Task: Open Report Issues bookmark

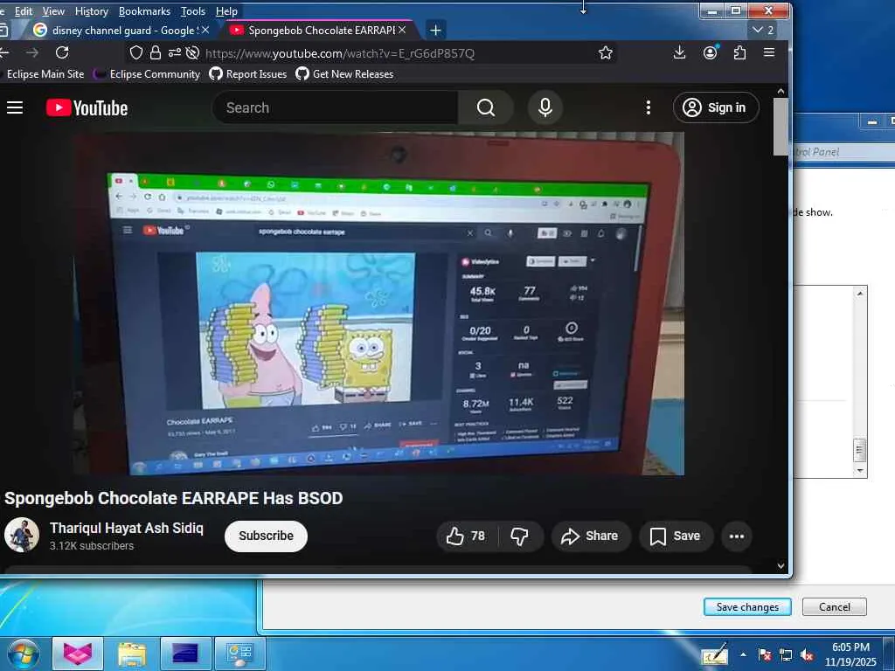Action: [x=248, y=73]
